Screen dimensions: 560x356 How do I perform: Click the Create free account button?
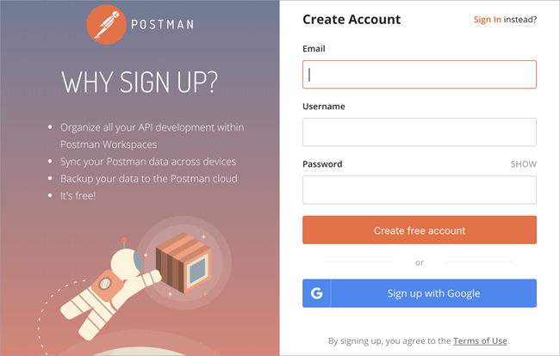420,230
